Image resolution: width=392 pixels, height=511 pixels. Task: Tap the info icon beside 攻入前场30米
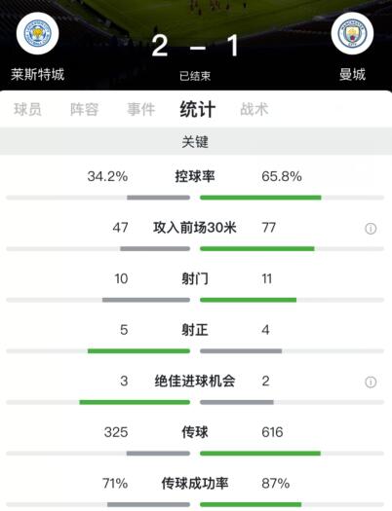[371, 229]
